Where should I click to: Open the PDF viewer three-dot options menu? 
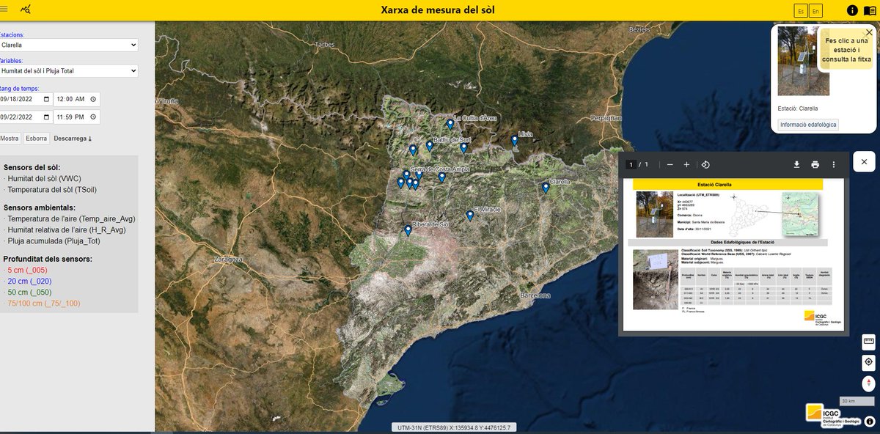834,164
